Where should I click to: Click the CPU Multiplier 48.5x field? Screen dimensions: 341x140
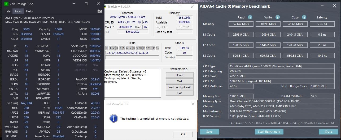coord(241,86)
